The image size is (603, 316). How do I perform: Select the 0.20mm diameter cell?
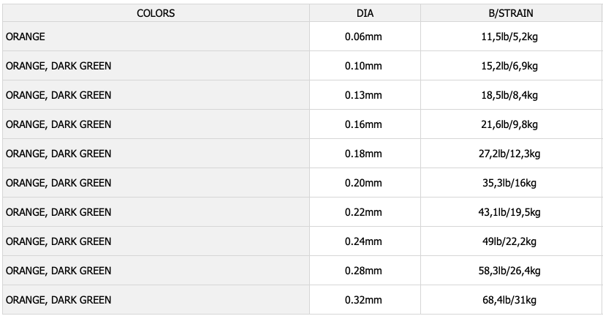coord(365,183)
